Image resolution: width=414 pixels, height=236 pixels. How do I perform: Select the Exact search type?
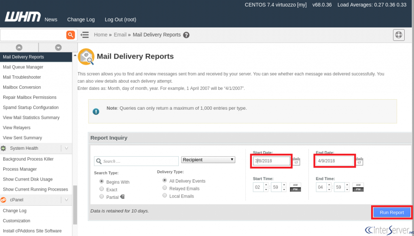(x=101, y=189)
